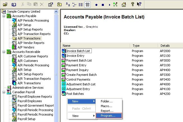The width and height of the screenshot is (183, 122).
Task: Select Sample Company Limited root node
Action: click(x=24, y=11)
